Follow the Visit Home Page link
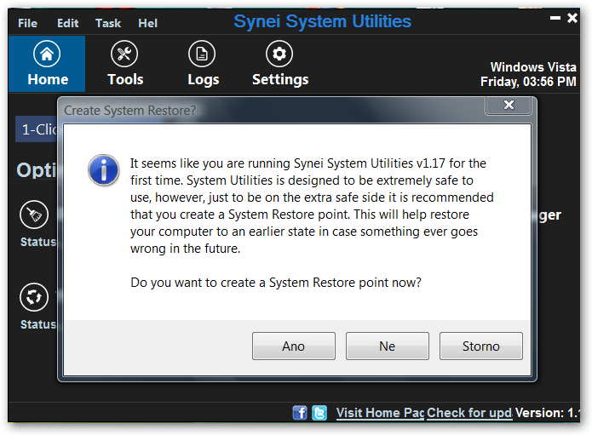The image size is (592, 435). click(x=380, y=413)
